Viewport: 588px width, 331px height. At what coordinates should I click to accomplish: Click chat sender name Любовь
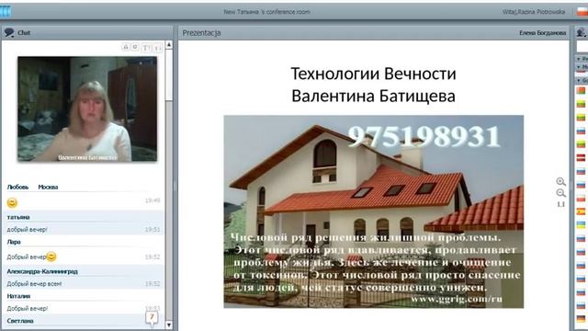point(17,187)
